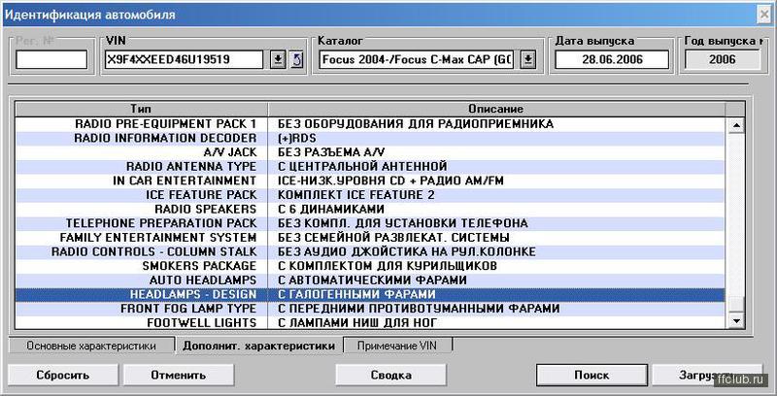Click description БЕЗ АУДИО ДЖОЙСТИКА НА РУЛ.КОЛОНКЕ
Image resolution: width=777 pixels, height=396 pixels.
(406, 252)
